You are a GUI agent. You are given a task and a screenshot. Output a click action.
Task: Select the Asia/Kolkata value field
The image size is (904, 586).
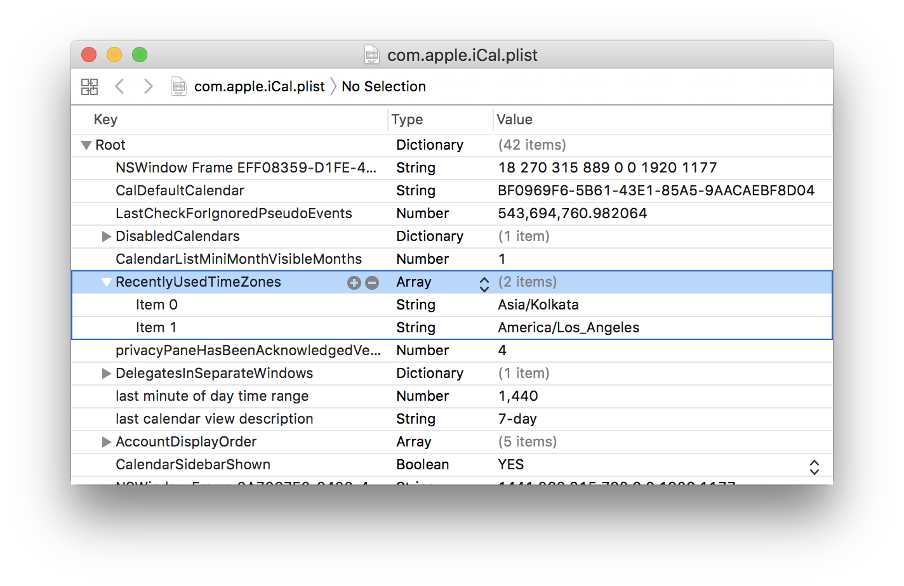538,305
